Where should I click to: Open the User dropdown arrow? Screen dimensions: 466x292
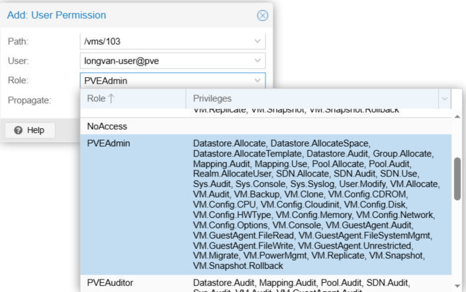pyautogui.click(x=257, y=61)
